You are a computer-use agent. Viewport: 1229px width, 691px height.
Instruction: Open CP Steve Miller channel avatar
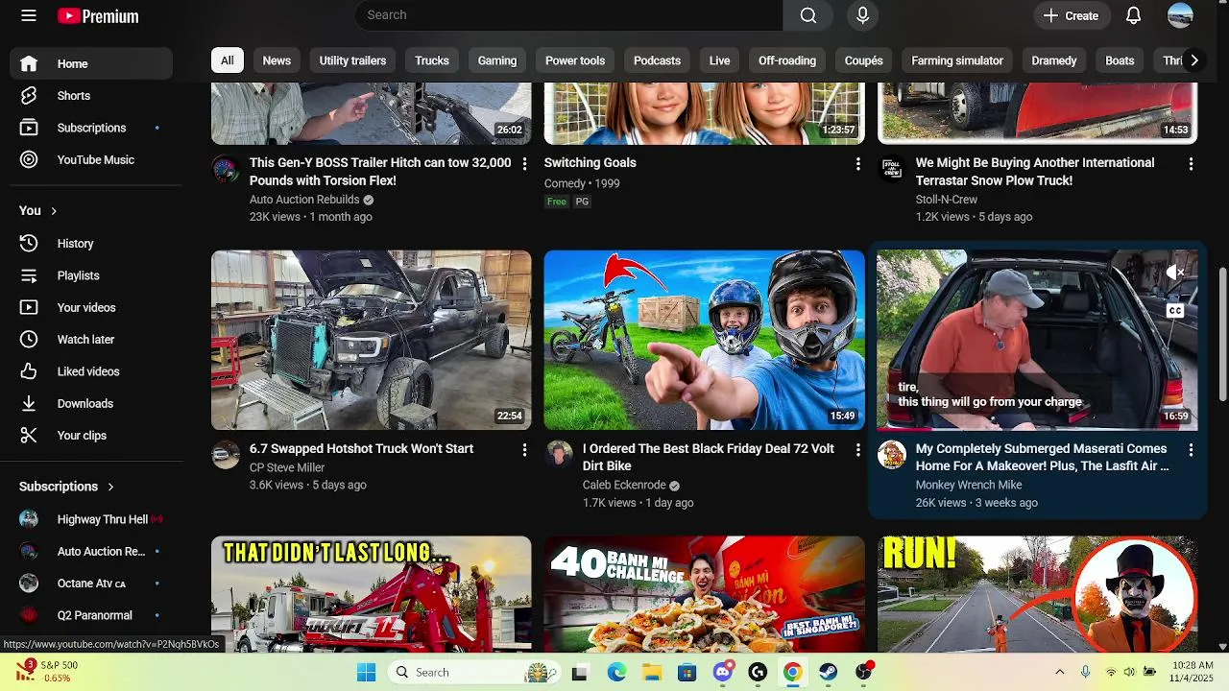(226, 455)
